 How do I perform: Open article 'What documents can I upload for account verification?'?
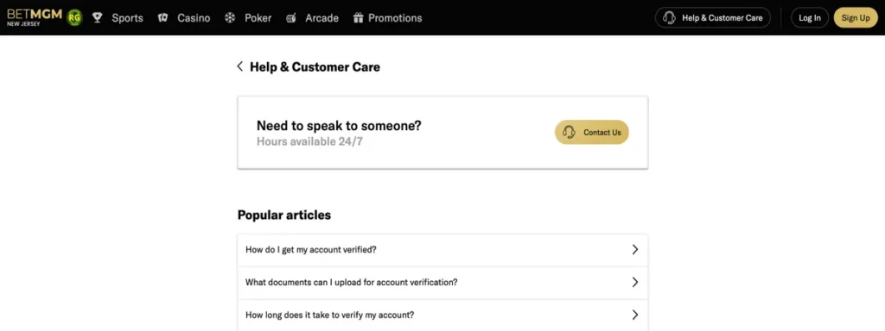click(x=442, y=283)
